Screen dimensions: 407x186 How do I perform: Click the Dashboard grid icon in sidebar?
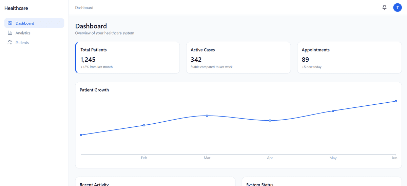(x=10, y=23)
